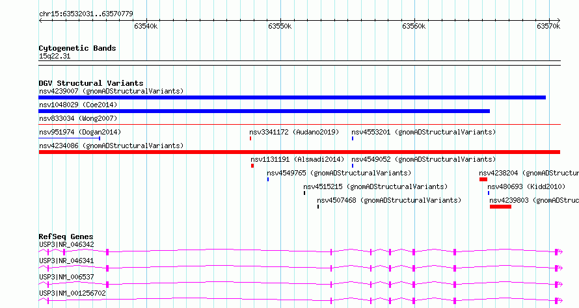
Task: Open the nsv1048029 (Coe2014) label
Action: click(x=78, y=105)
